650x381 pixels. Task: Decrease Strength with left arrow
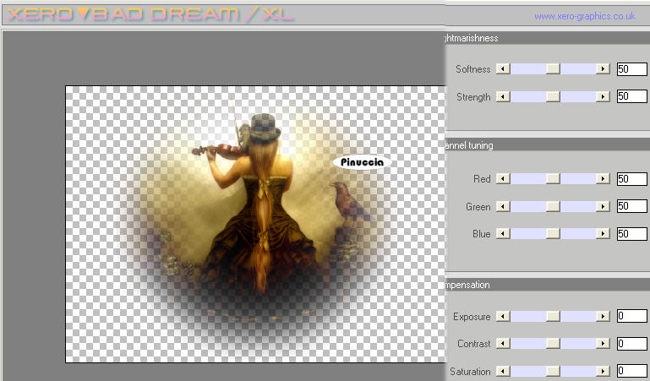pyautogui.click(x=503, y=96)
